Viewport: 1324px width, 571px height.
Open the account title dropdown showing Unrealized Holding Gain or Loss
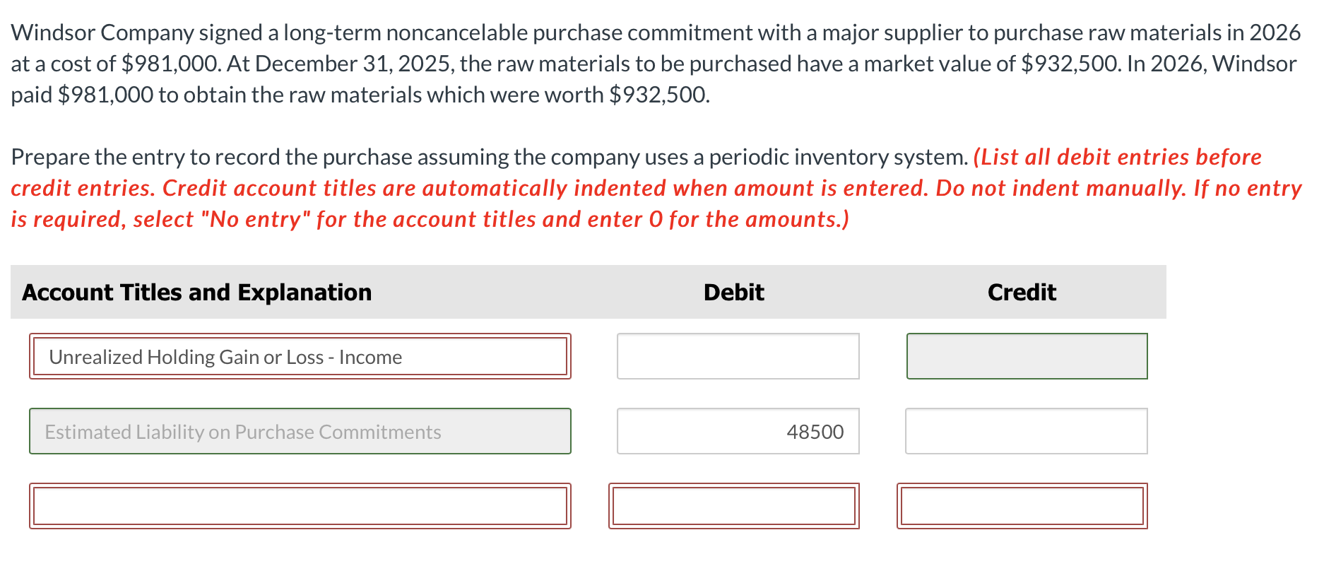click(300, 356)
